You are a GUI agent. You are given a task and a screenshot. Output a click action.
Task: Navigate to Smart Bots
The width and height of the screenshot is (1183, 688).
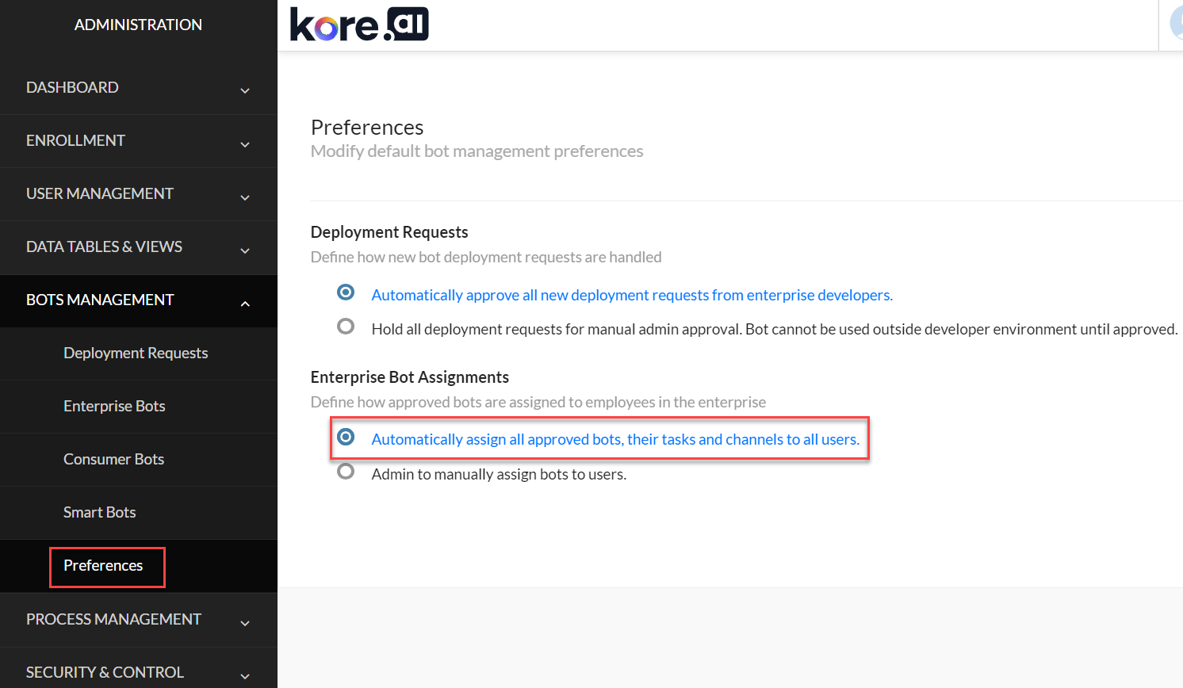[99, 512]
